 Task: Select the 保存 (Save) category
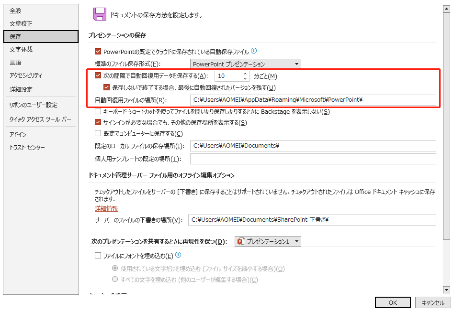41,36
